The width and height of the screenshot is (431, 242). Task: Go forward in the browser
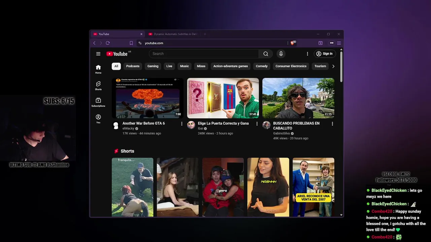[101, 43]
